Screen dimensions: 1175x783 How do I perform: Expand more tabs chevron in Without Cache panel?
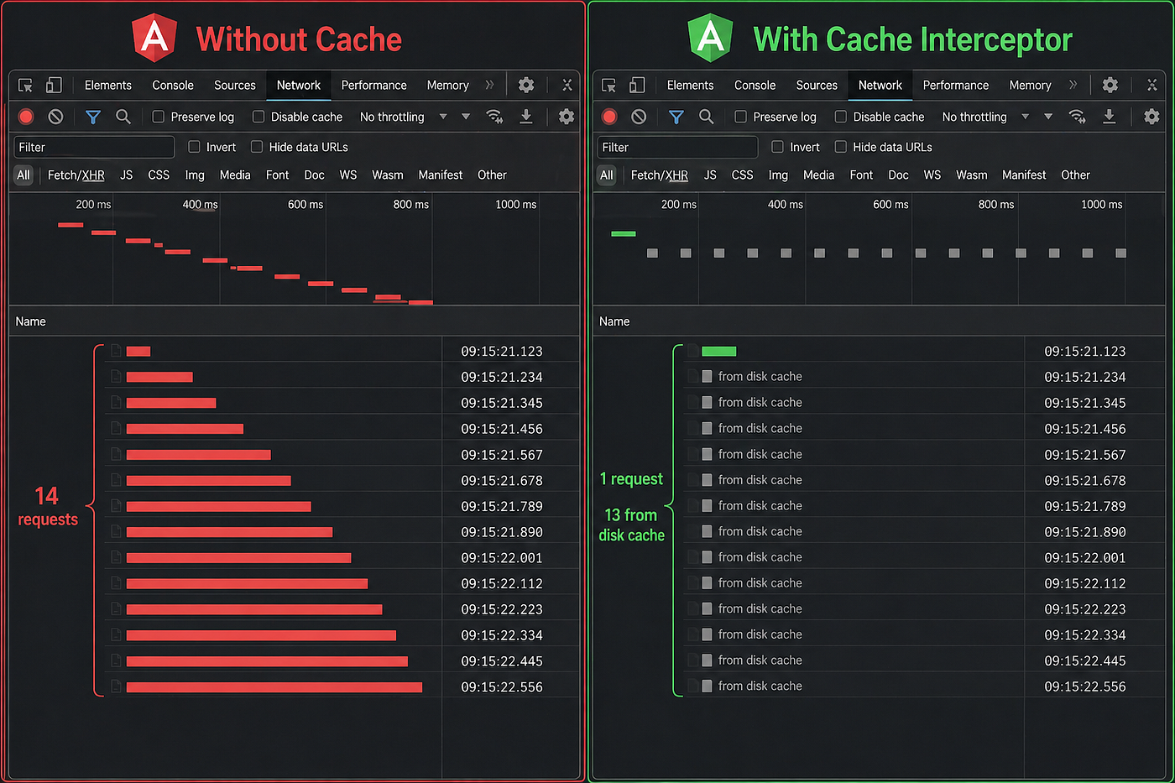(489, 85)
